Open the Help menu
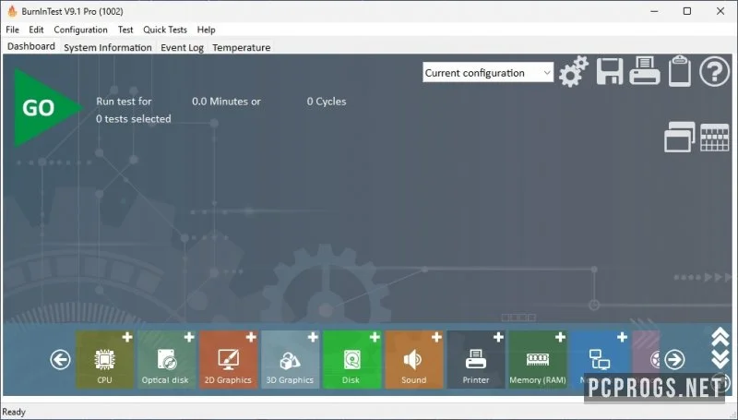 pyautogui.click(x=206, y=30)
